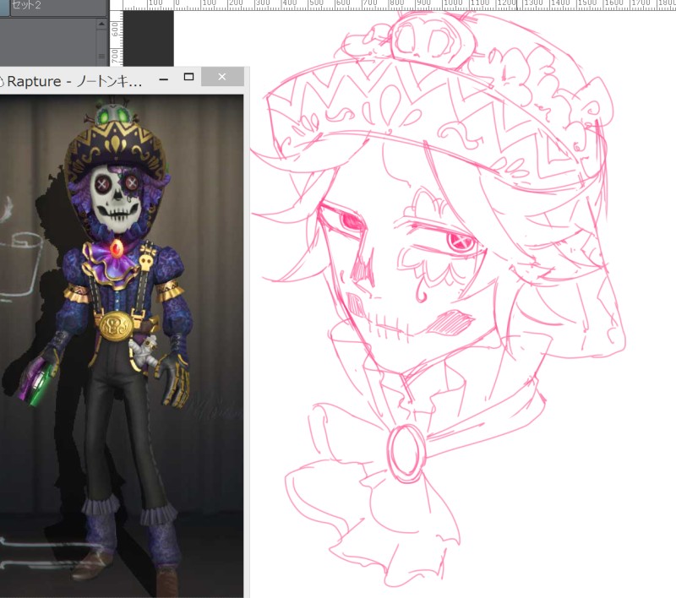Click the vertical ruler beside the canvas
The image size is (676, 598).
117,38
